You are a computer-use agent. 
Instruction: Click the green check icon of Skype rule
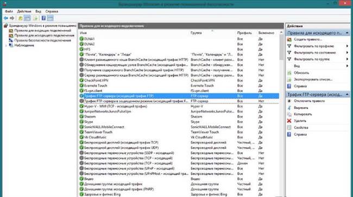coord(81,122)
